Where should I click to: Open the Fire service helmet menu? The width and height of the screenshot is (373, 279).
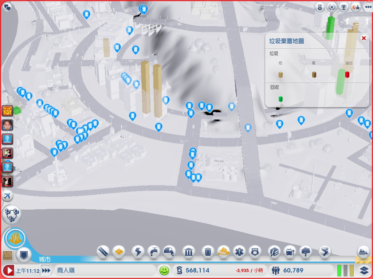coord(224,251)
